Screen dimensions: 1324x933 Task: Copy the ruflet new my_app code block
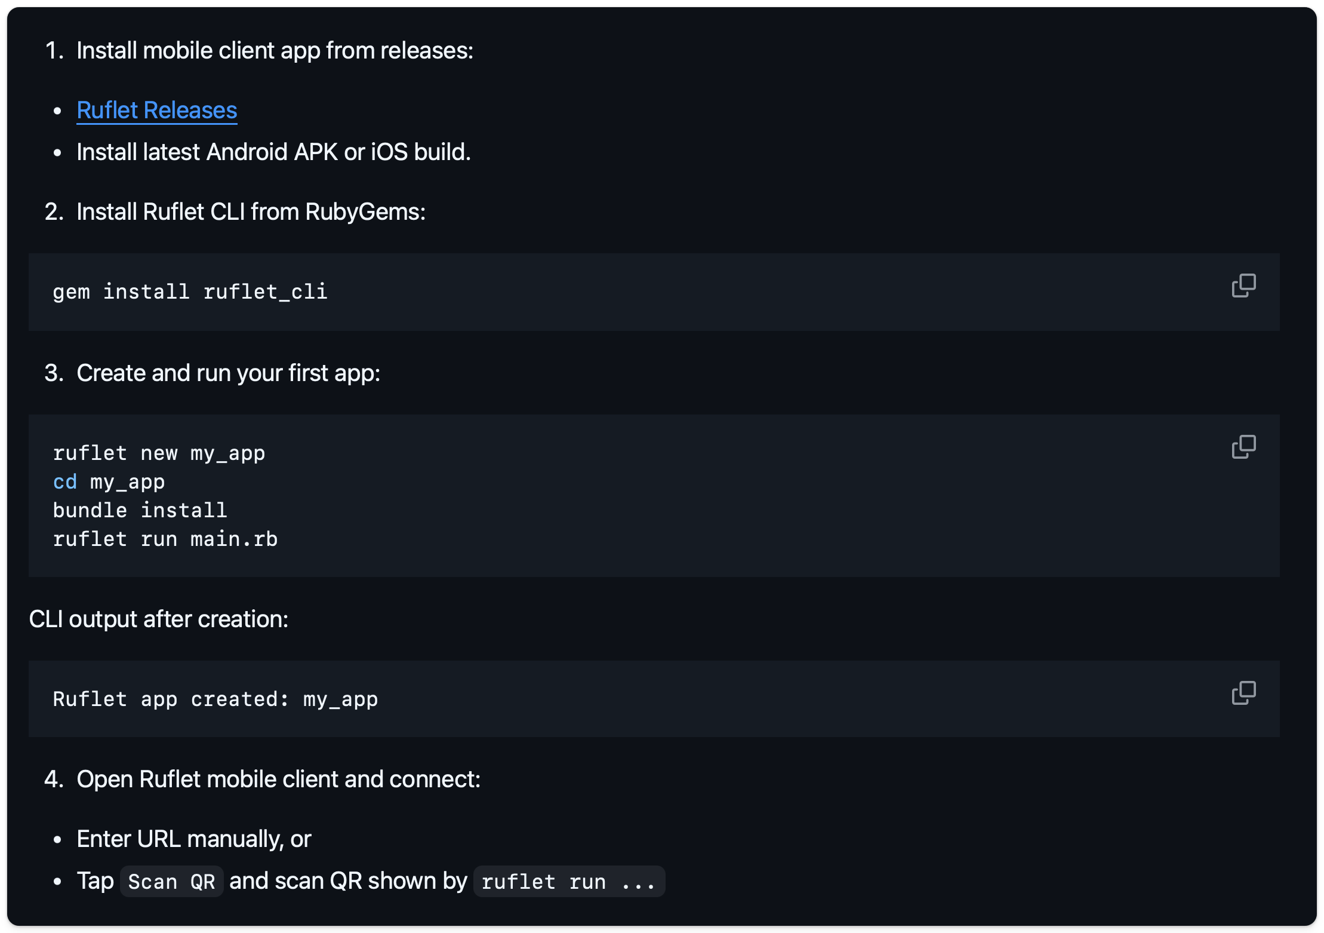coord(1243,447)
